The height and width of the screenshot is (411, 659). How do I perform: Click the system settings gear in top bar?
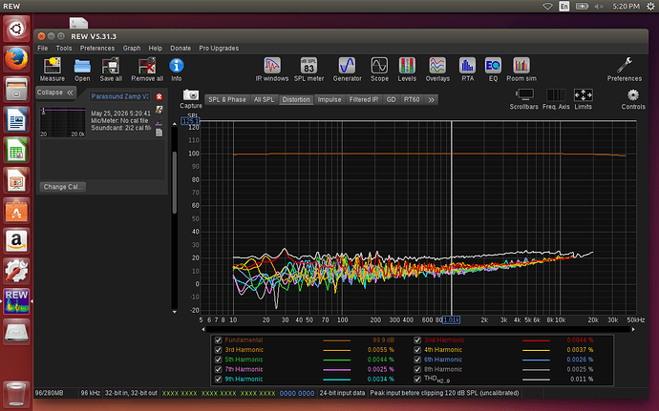[650, 6]
